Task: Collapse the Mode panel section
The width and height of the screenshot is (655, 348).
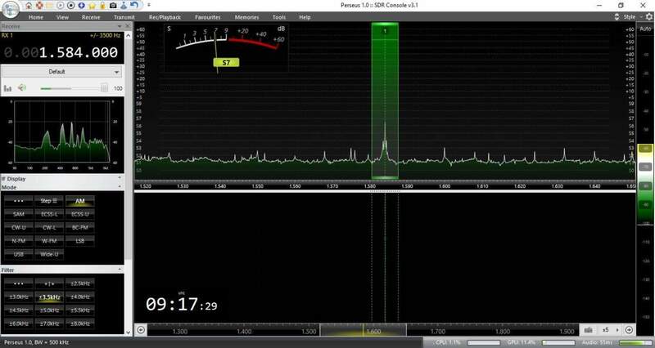Action: click(x=119, y=187)
